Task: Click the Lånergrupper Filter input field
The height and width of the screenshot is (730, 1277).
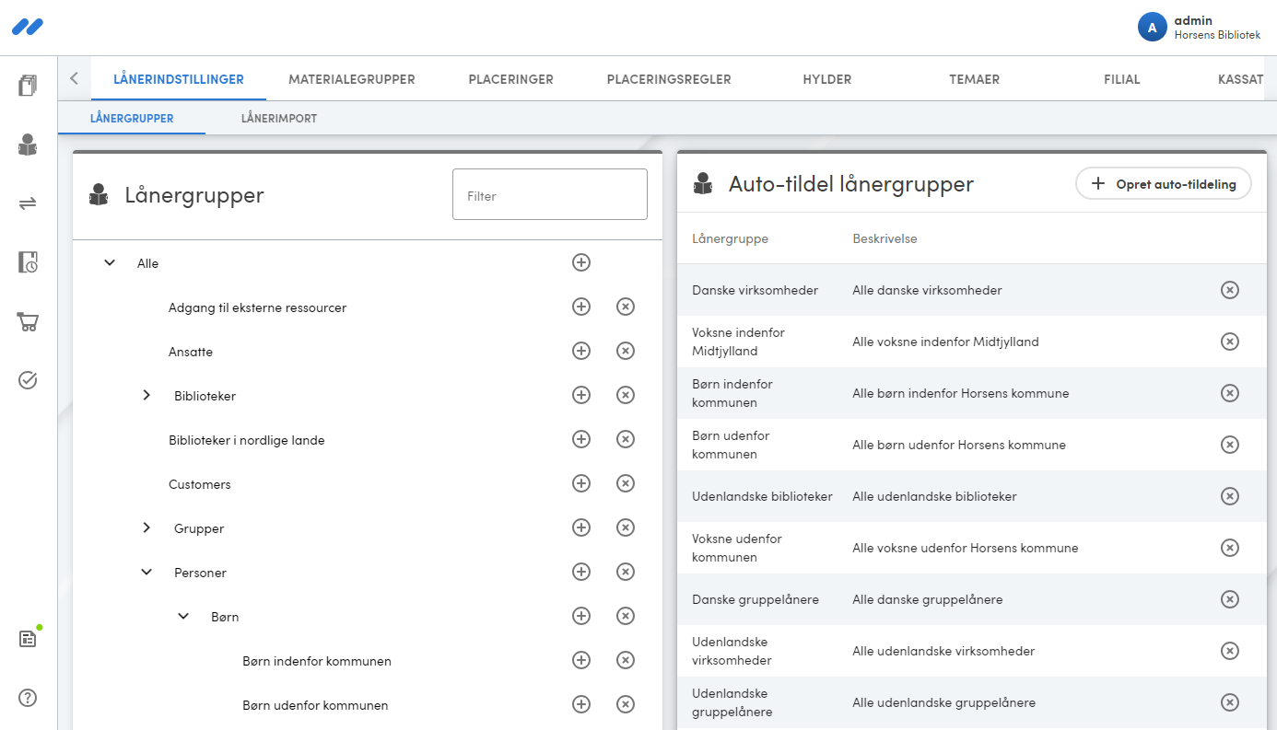Action: click(550, 194)
